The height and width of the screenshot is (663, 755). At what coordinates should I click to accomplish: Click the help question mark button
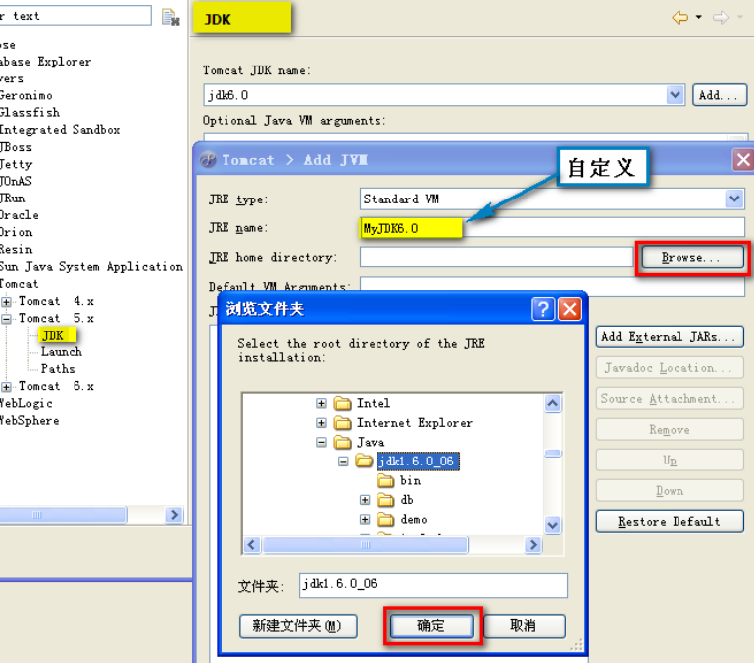543,309
